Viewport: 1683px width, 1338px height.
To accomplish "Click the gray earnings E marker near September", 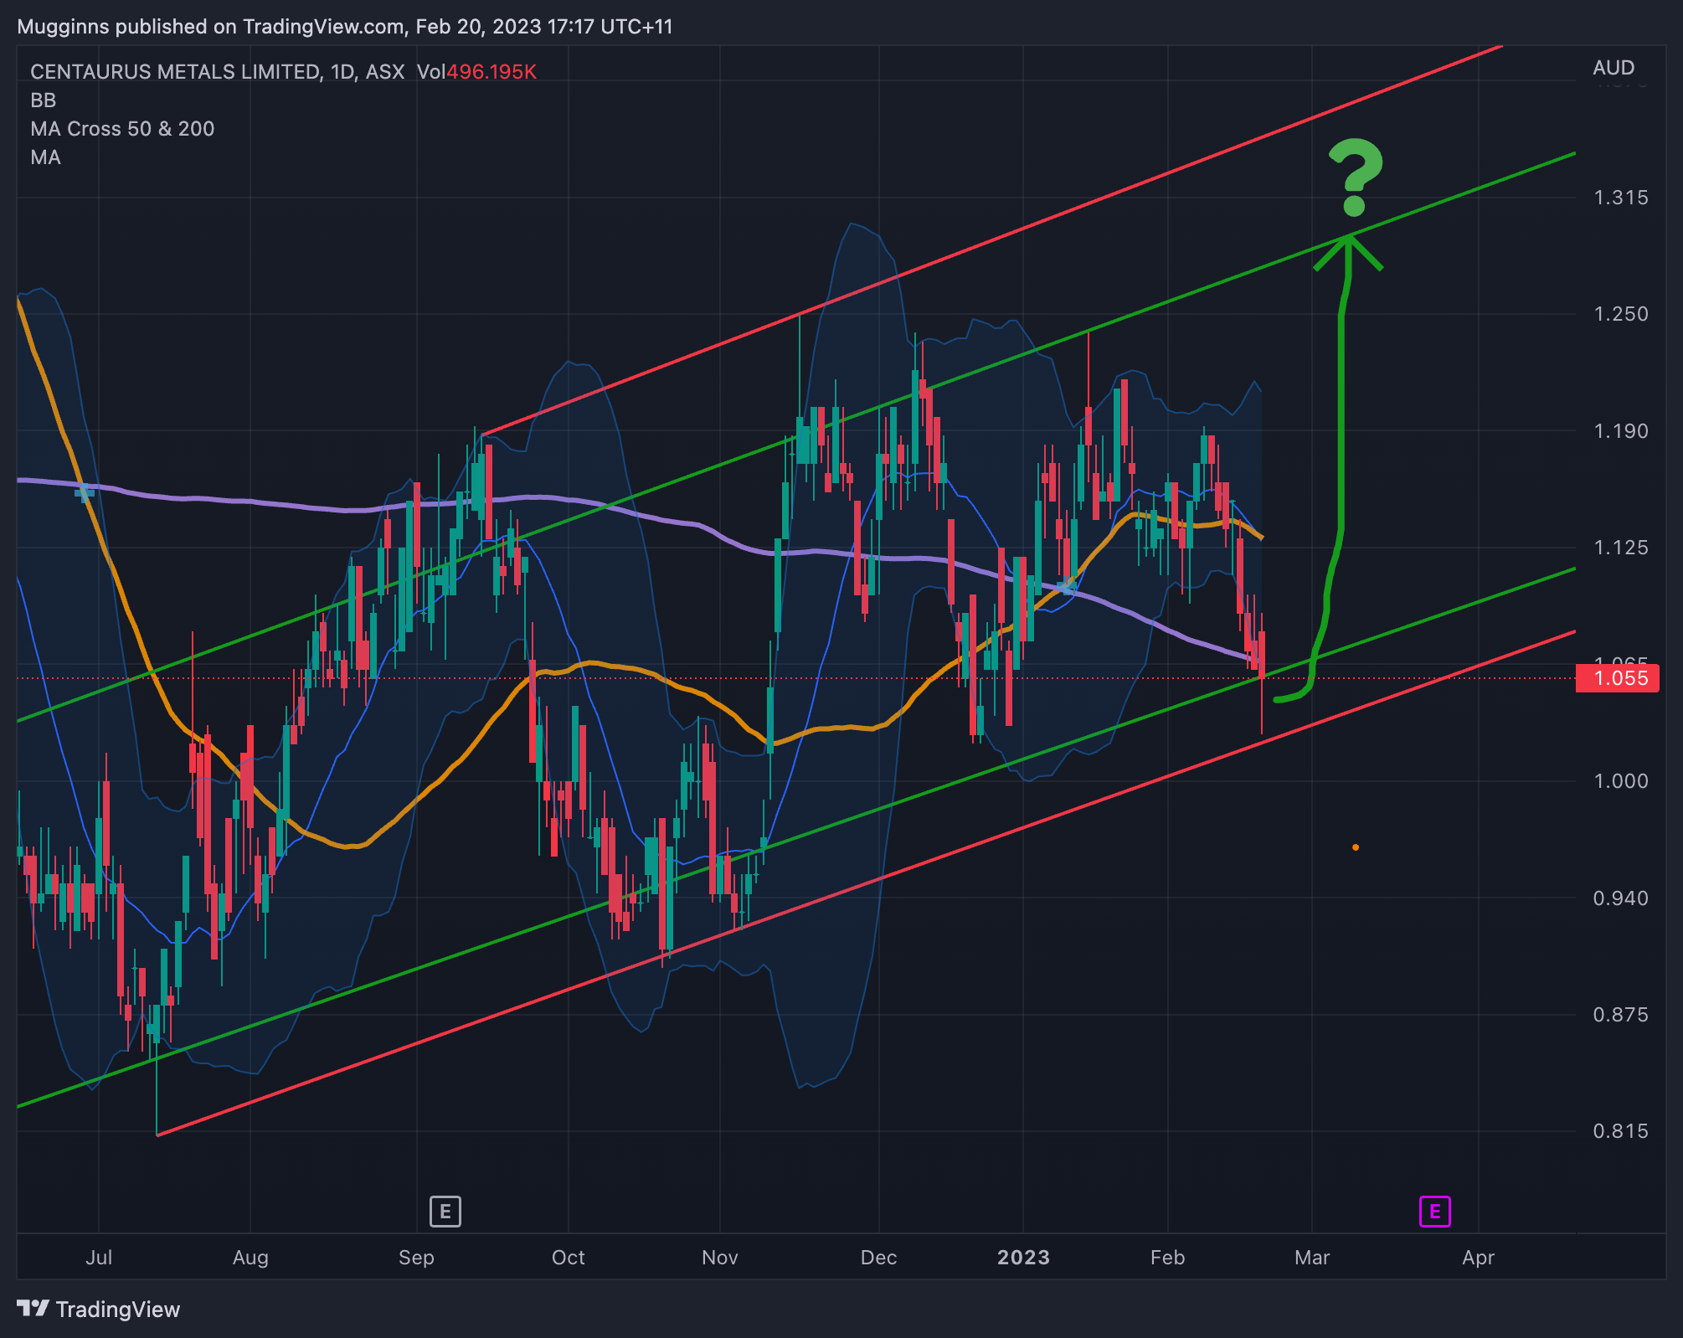I will [445, 1212].
